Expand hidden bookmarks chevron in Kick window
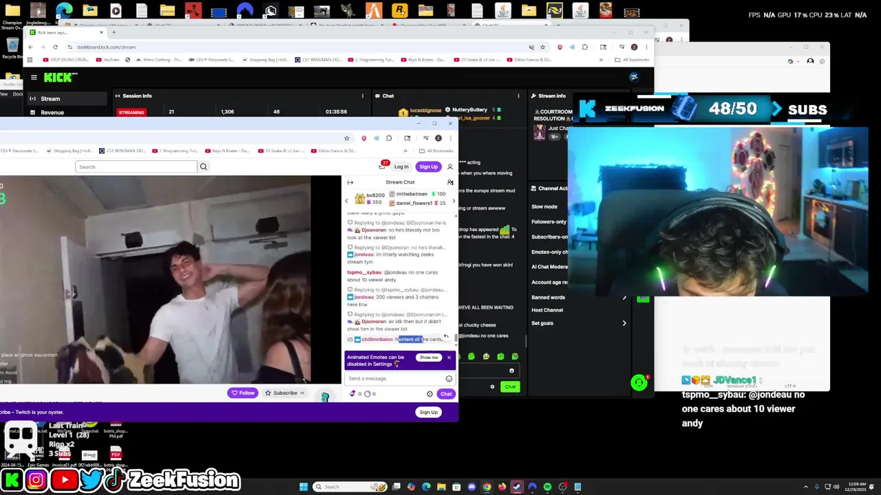This screenshot has height=495, width=881. (601, 60)
